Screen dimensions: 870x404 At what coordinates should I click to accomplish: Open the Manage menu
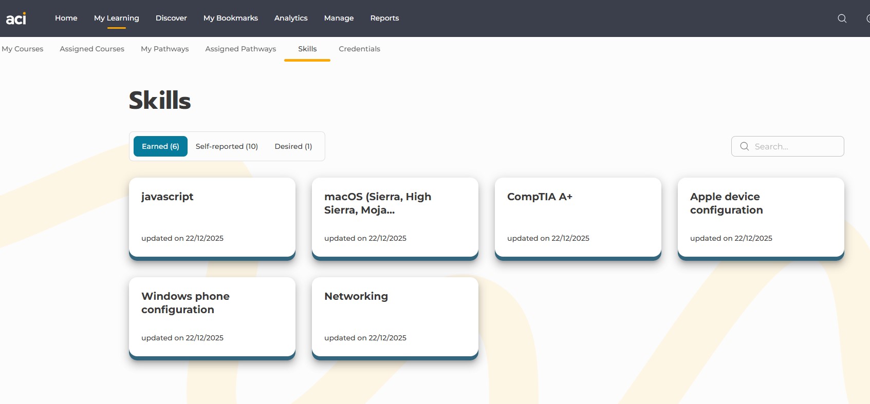pos(339,18)
